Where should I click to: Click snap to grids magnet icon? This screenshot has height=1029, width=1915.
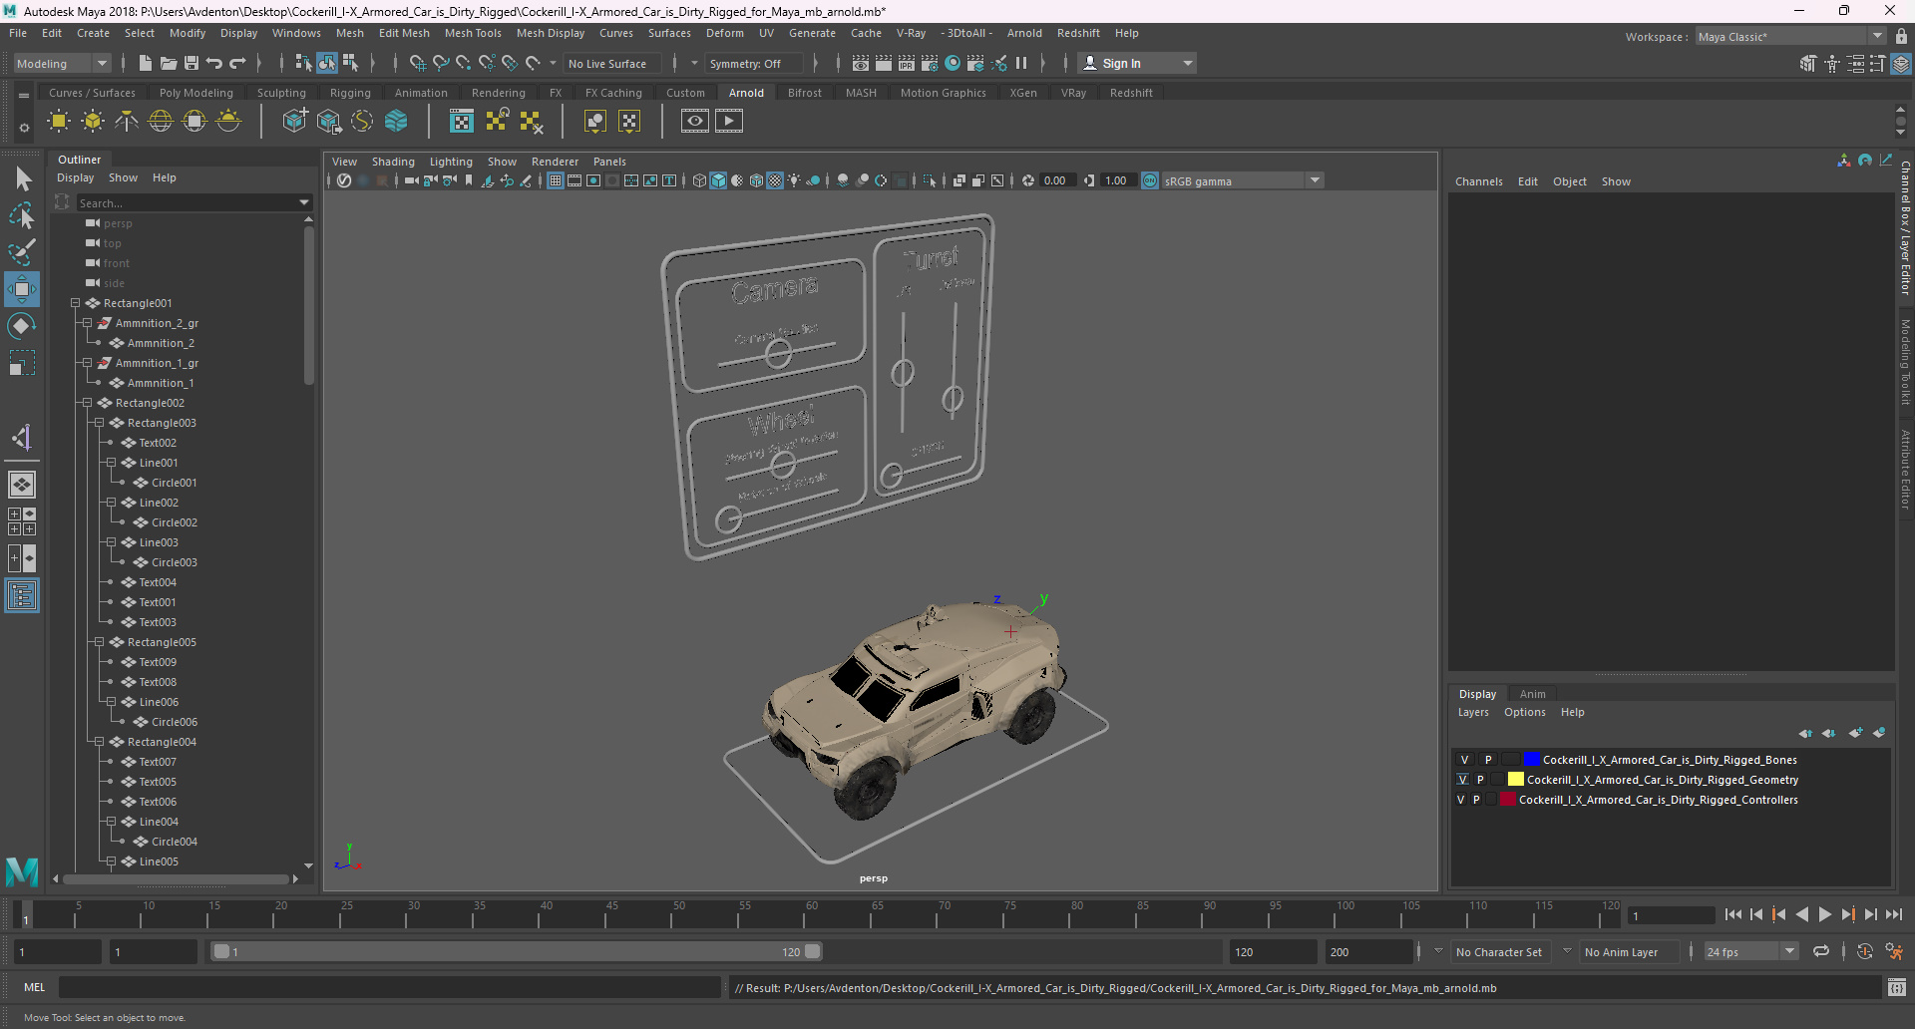[417, 63]
